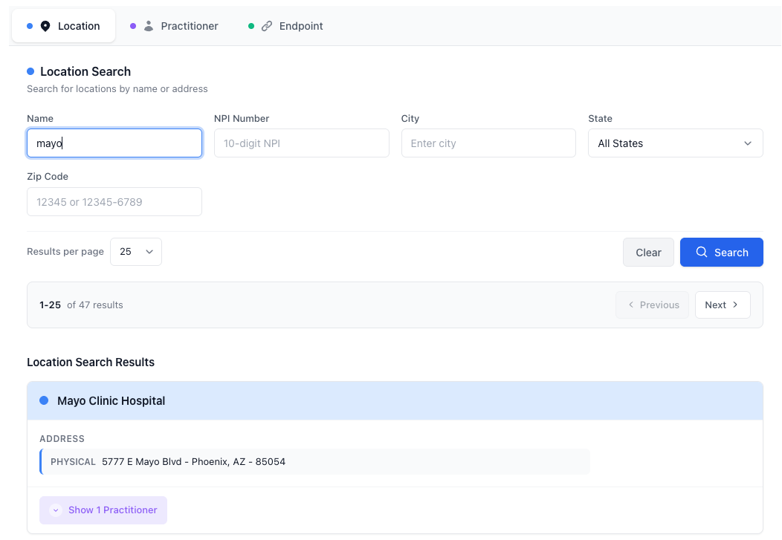Screen dimensions: 782x540
Task: Click the address 5777 E Mayo Blvd text
Action: tap(194, 462)
